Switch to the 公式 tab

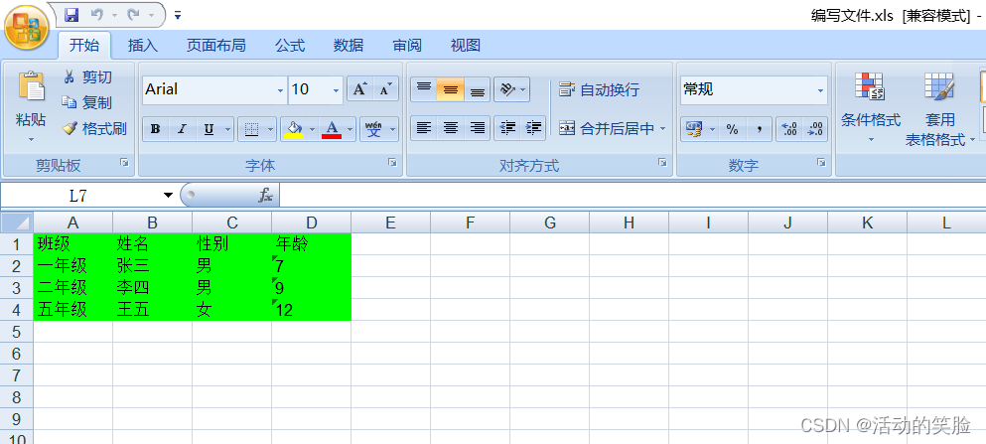point(290,46)
